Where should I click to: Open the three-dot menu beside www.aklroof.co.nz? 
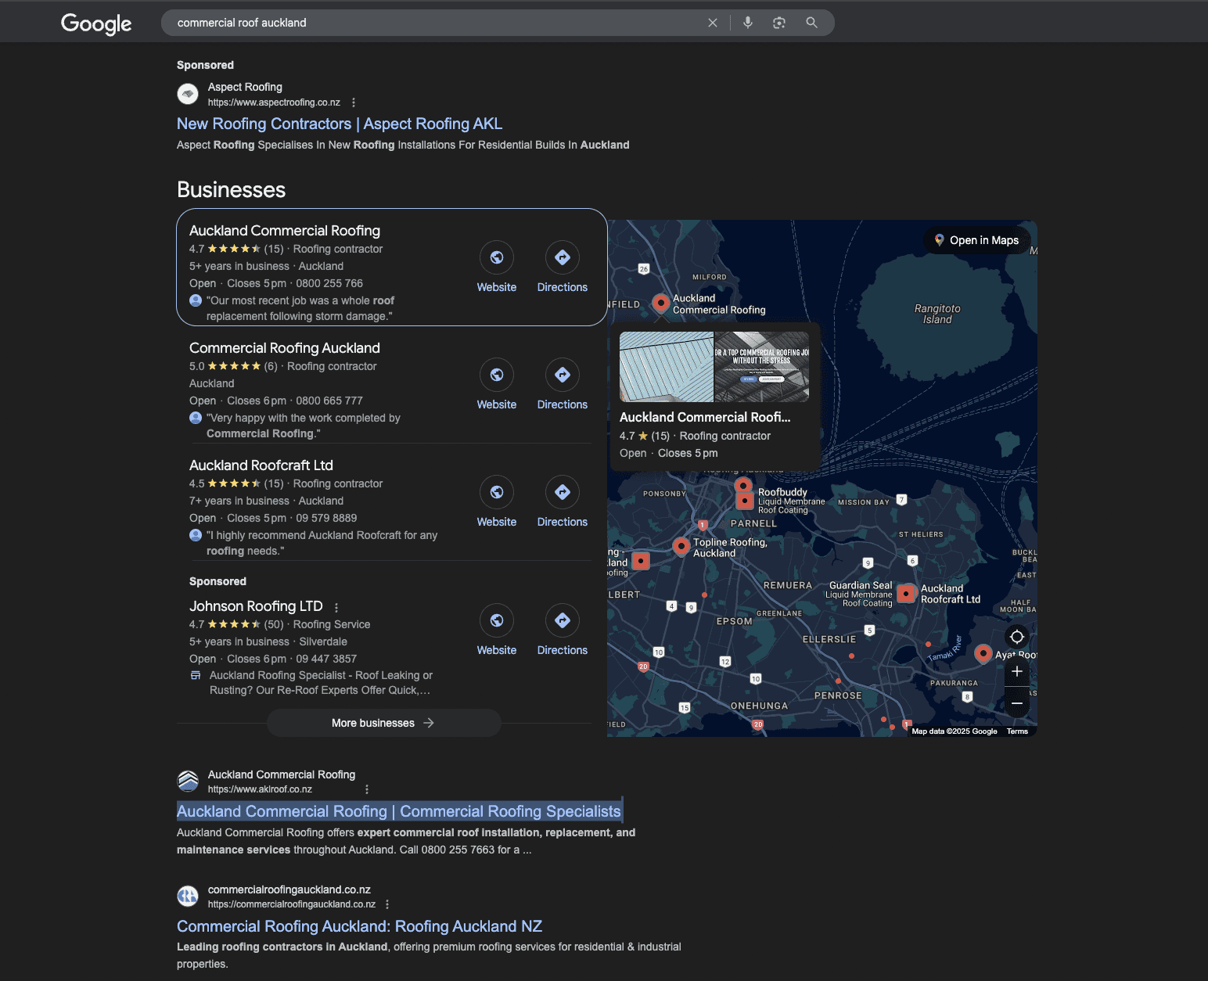[x=366, y=789]
